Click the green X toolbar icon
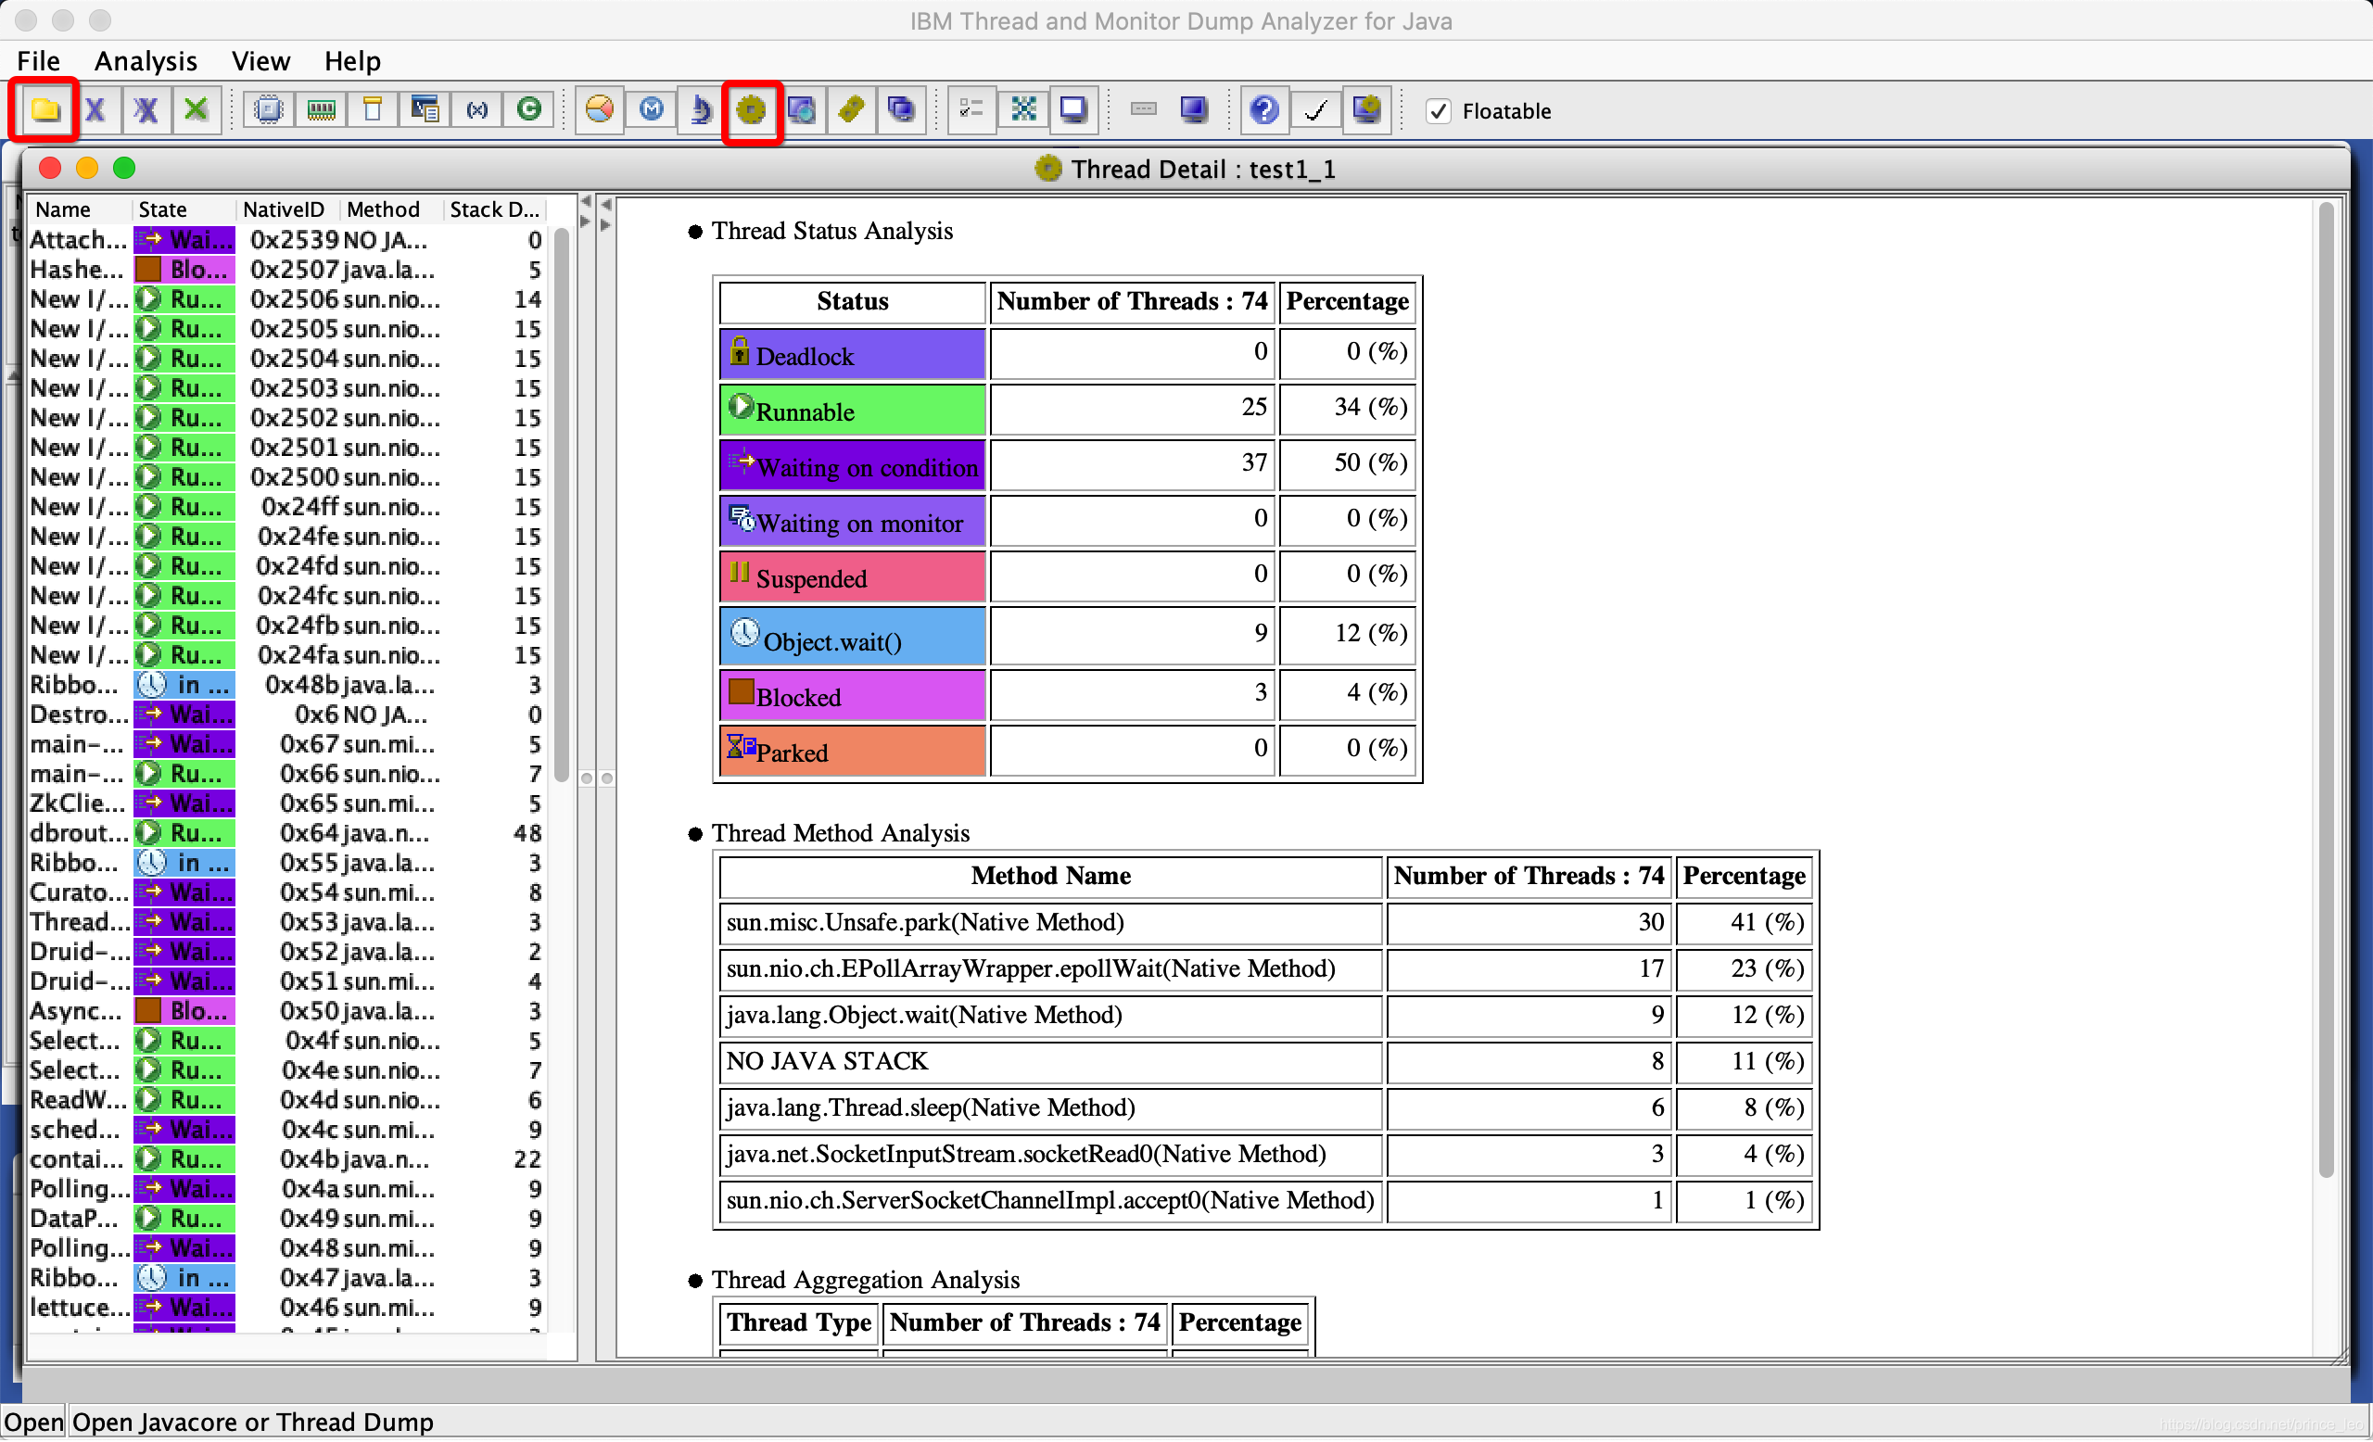2373x1442 pixels. [x=196, y=109]
